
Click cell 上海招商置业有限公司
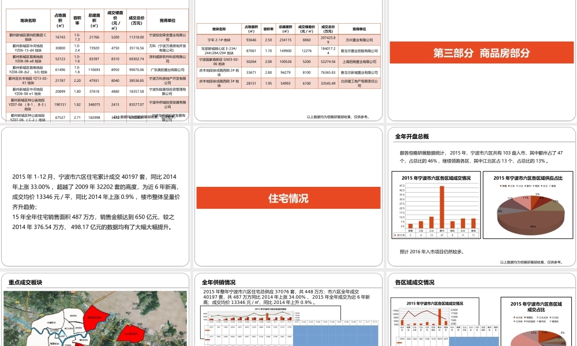(359, 62)
